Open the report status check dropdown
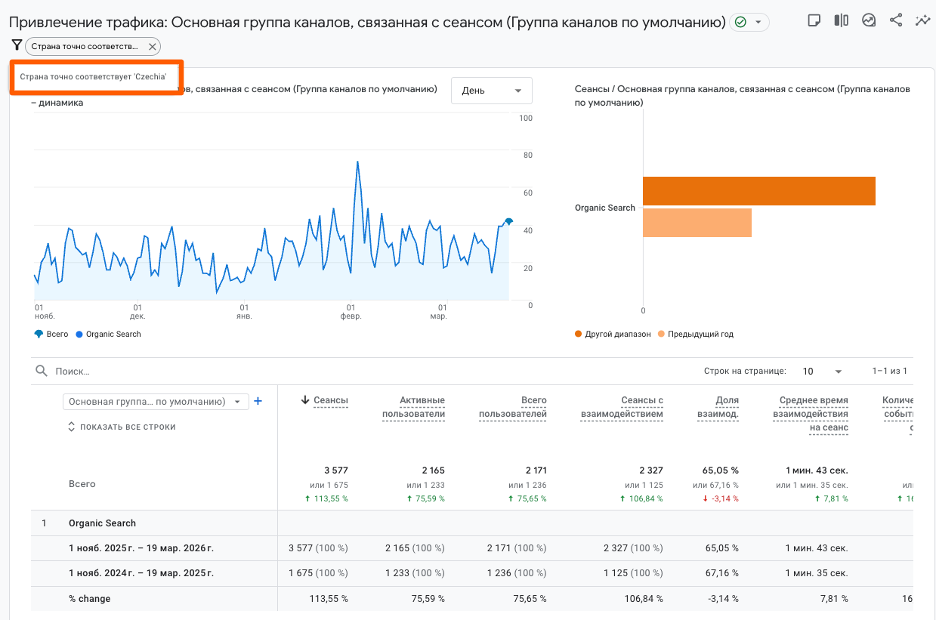 [750, 22]
